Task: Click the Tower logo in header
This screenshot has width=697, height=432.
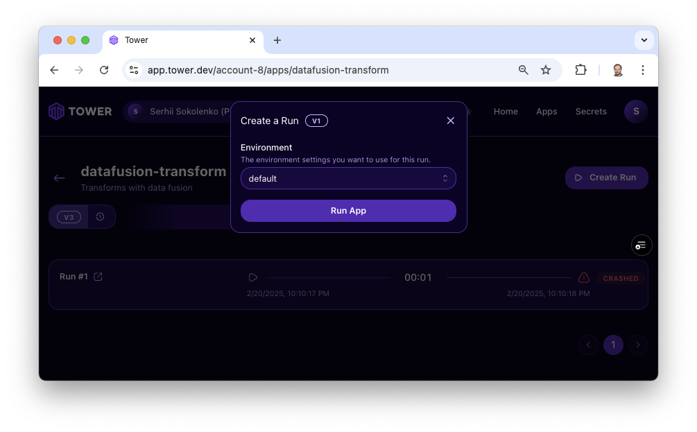Action: [x=80, y=111]
